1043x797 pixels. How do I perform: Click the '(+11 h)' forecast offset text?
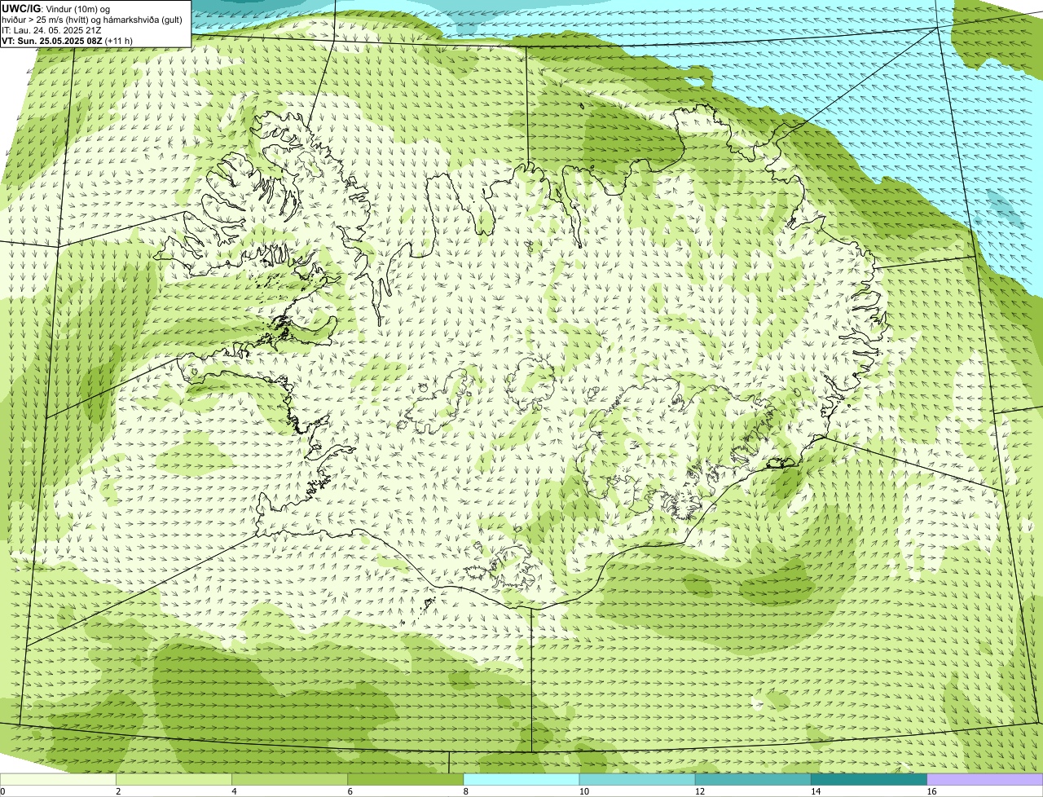pyautogui.click(x=119, y=41)
